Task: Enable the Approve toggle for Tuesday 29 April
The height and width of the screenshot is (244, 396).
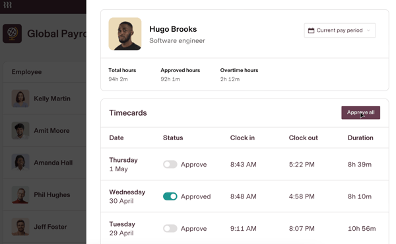Action: (170, 229)
